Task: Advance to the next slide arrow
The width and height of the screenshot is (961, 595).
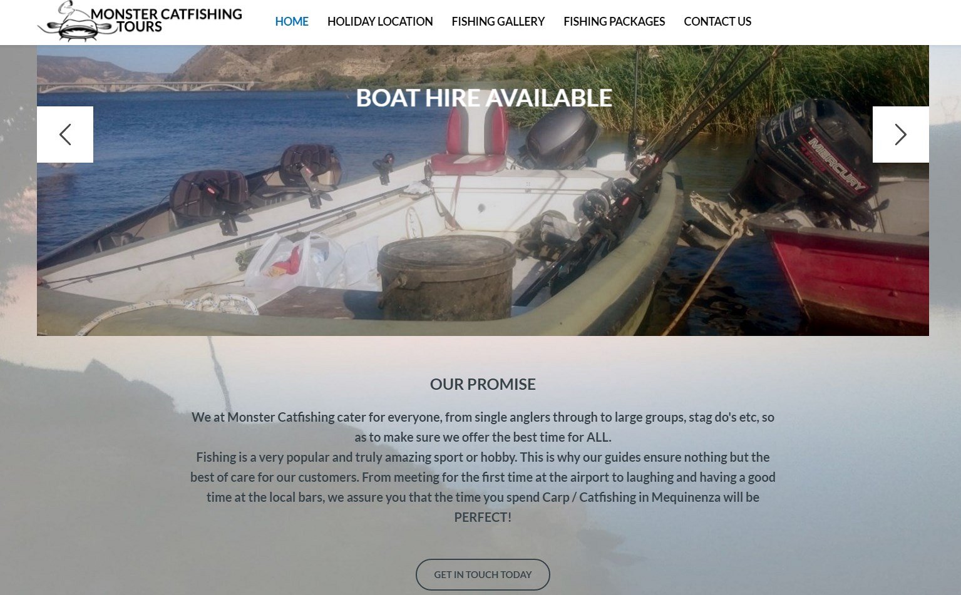Action: click(x=900, y=135)
